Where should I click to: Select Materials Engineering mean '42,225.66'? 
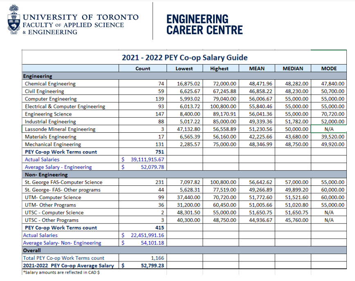pyautogui.click(x=261, y=137)
